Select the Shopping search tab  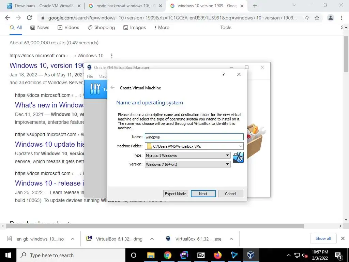coord(101,27)
